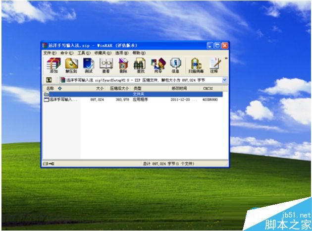Maximize the WinRAR window
This screenshot has width=312, height=231.
(217, 46)
